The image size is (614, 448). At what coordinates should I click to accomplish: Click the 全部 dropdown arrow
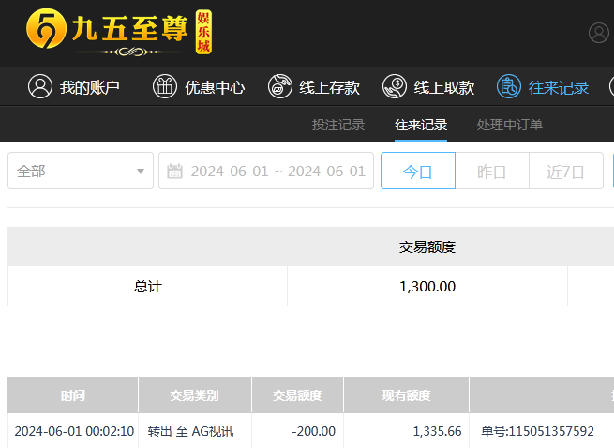141,172
